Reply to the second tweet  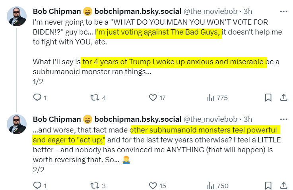point(37,185)
